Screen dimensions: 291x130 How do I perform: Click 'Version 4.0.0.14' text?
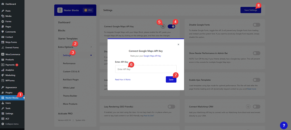[x=65, y=120]
